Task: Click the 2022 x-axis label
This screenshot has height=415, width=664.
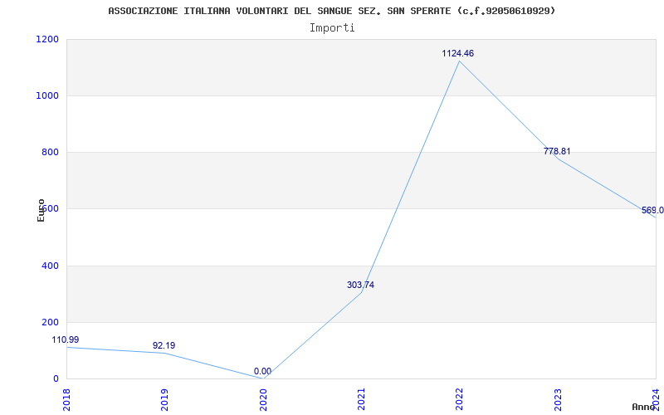Action: pos(460,400)
